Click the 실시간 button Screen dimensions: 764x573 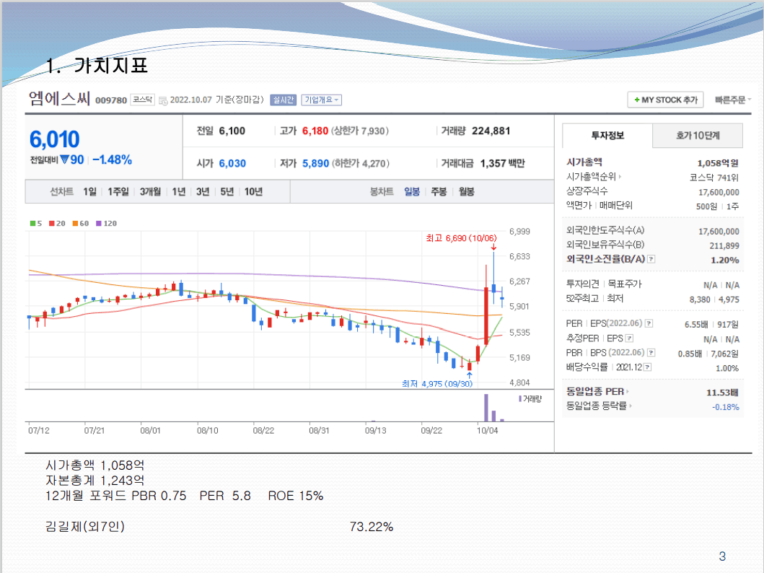click(x=283, y=100)
